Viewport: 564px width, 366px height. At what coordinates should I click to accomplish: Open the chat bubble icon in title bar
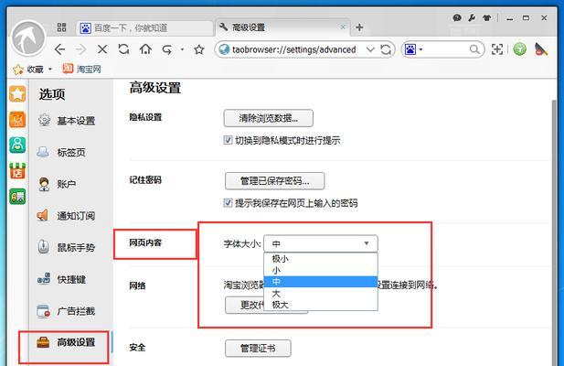(x=457, y=17)
